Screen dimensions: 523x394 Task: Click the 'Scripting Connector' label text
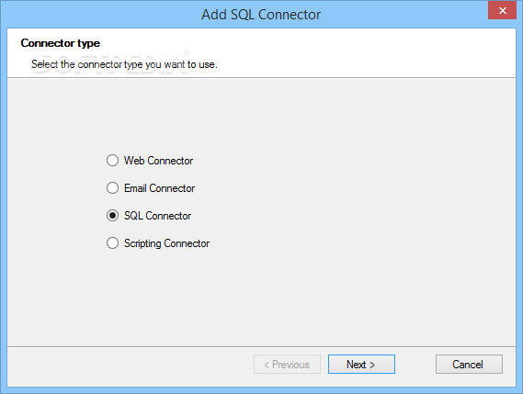coord(166,243)
